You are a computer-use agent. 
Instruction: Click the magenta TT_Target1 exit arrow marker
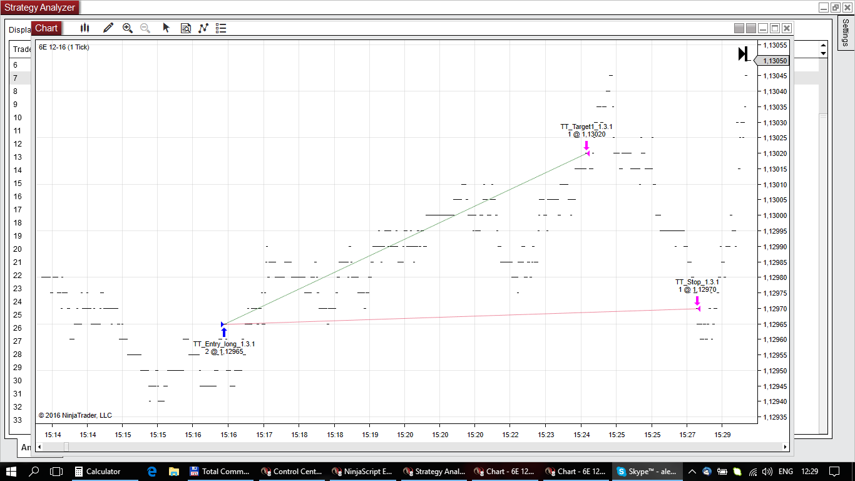coord(586,145)
